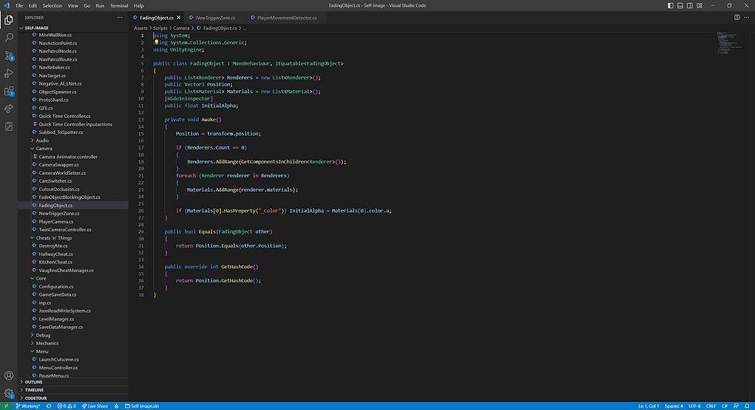Viewport: 755px width, 410px height.
Task: Open Explorer Views and More Actions ellipsis
Action: [x=119, y=18]
